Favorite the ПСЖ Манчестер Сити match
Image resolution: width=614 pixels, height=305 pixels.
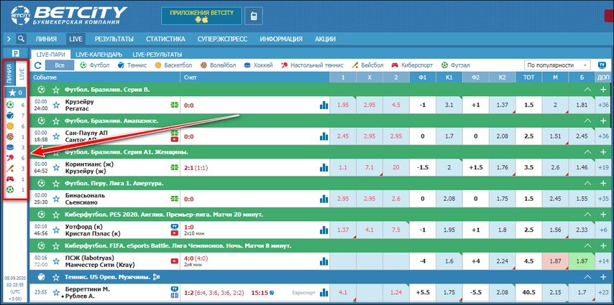pos(56,261)
